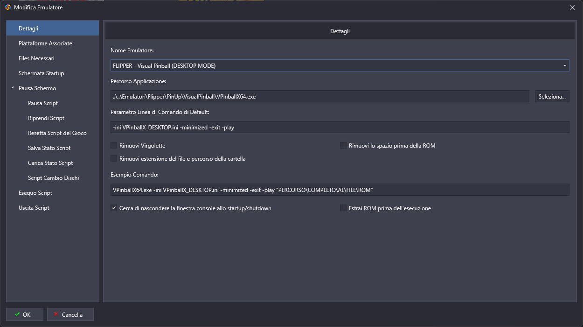583x327 pixels.
Task: Click the Percorso Applicazione text field
Action: point(319,97)
